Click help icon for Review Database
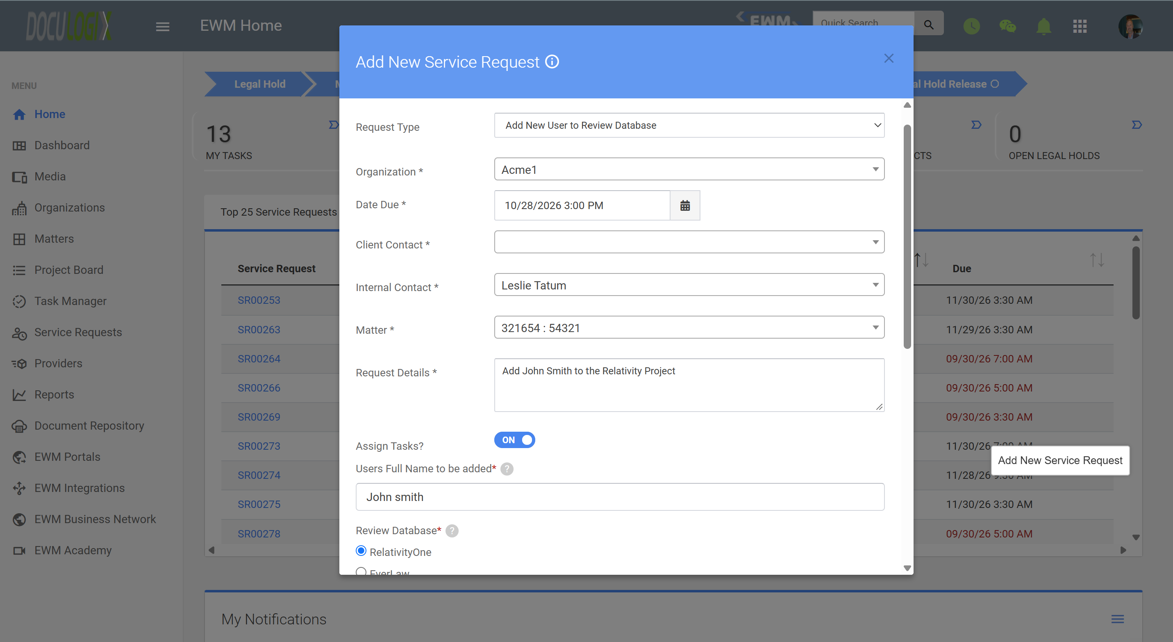This screenshot has height=642, width=1173. (452, 531)
